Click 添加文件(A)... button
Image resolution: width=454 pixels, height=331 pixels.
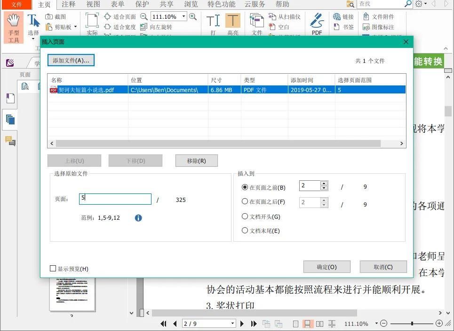point(71,61)
